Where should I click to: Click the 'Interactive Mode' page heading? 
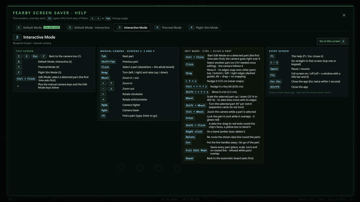pyautogui.click(x=39, y=37)
